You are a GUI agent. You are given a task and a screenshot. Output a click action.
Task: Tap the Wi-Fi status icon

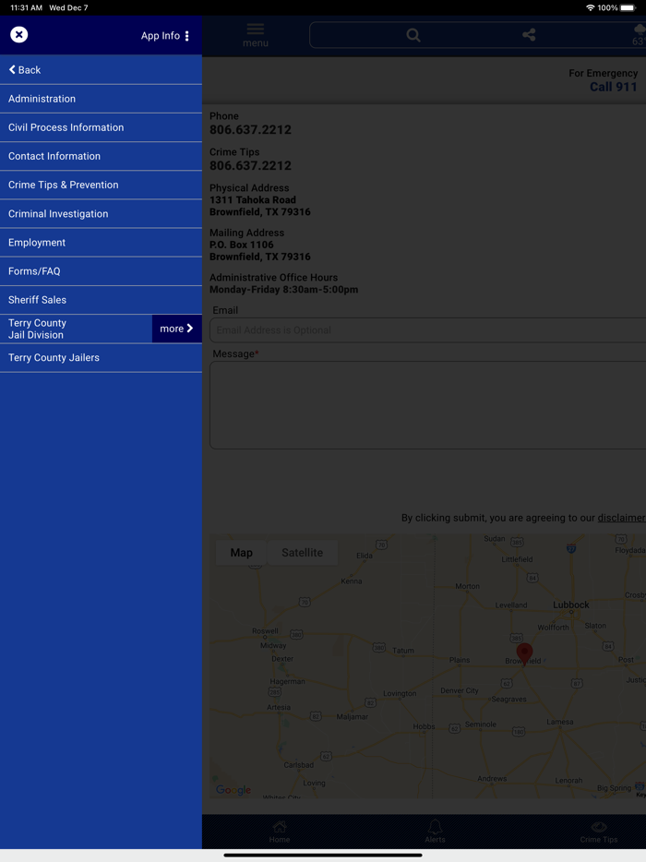[x=591, y=7]
